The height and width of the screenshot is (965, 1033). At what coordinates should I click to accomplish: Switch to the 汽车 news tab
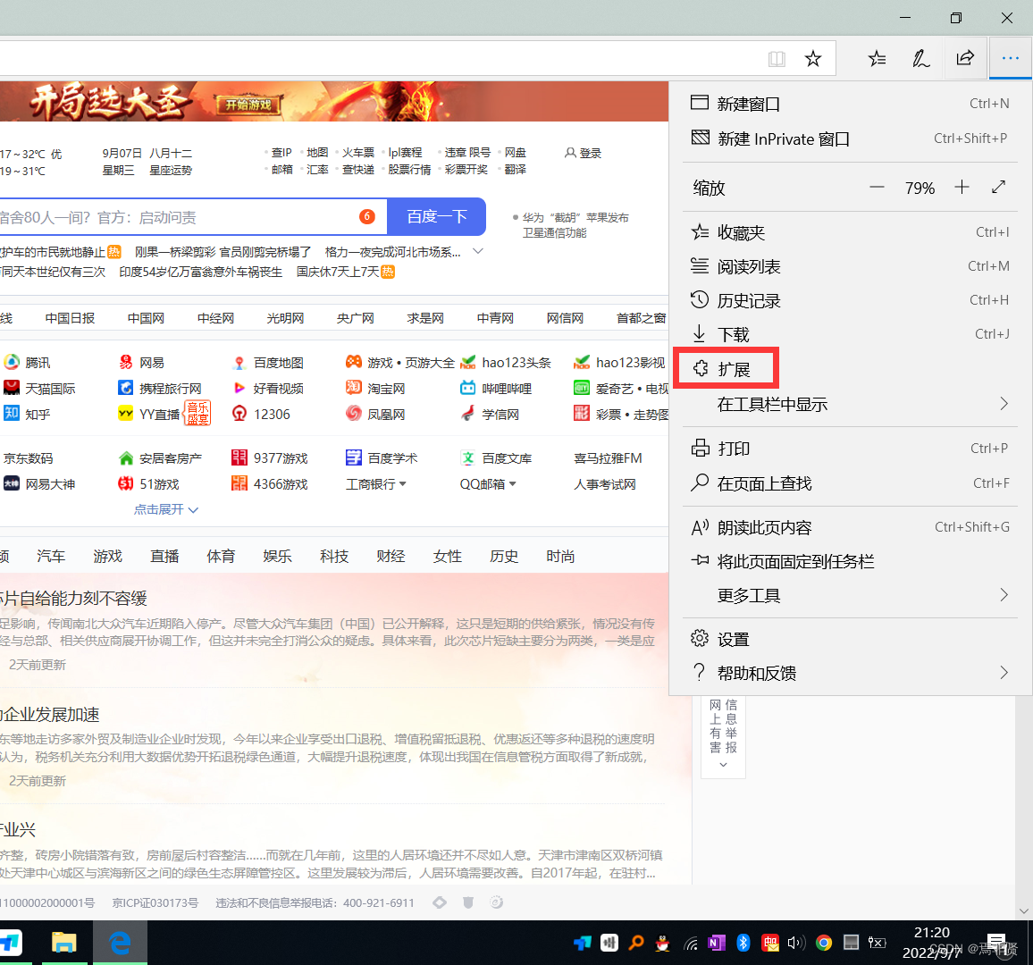pyautogui.click(x=51, y=556)
